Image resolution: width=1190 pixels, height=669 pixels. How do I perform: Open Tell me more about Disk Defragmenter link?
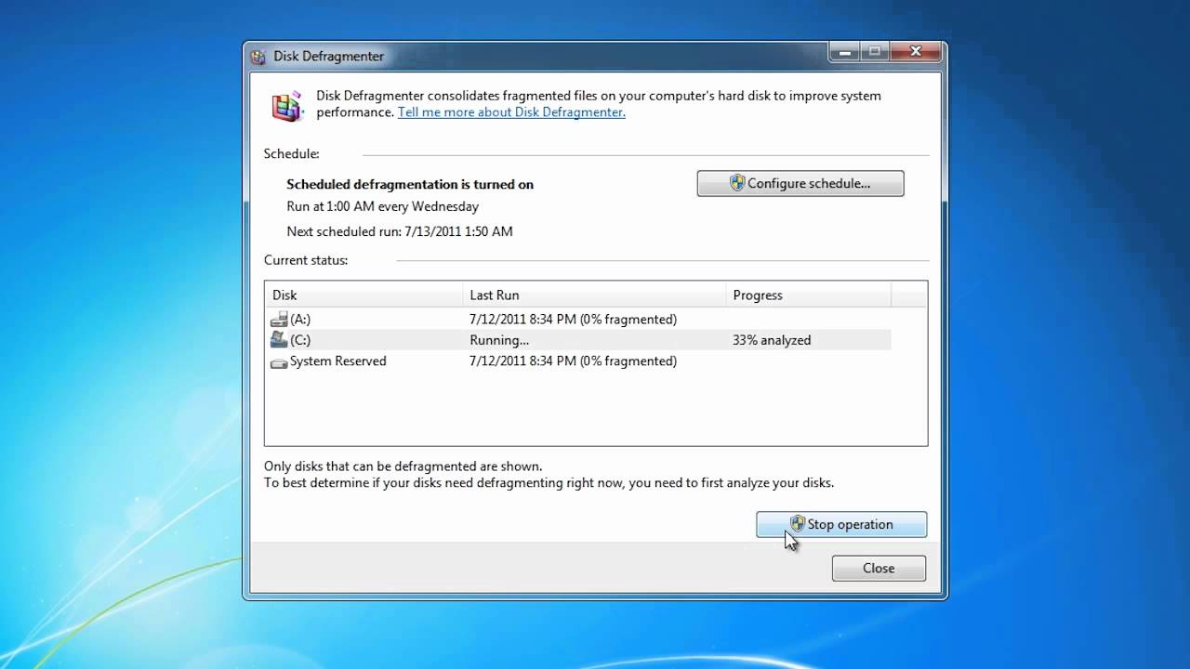click(511, 112)
